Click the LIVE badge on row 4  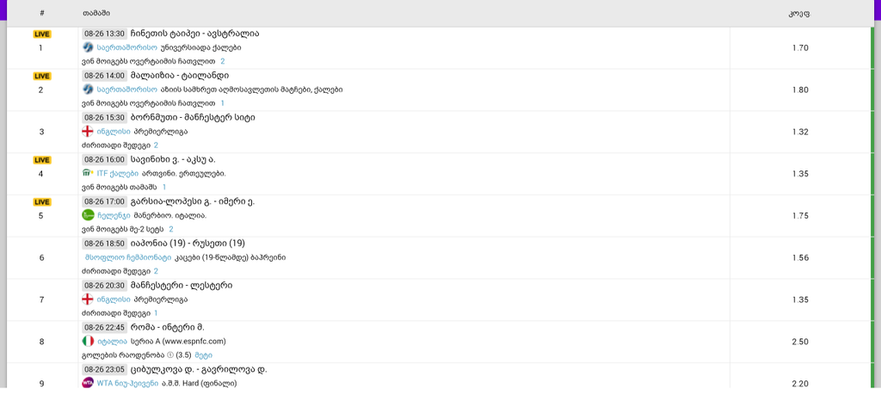coord(41,160)
